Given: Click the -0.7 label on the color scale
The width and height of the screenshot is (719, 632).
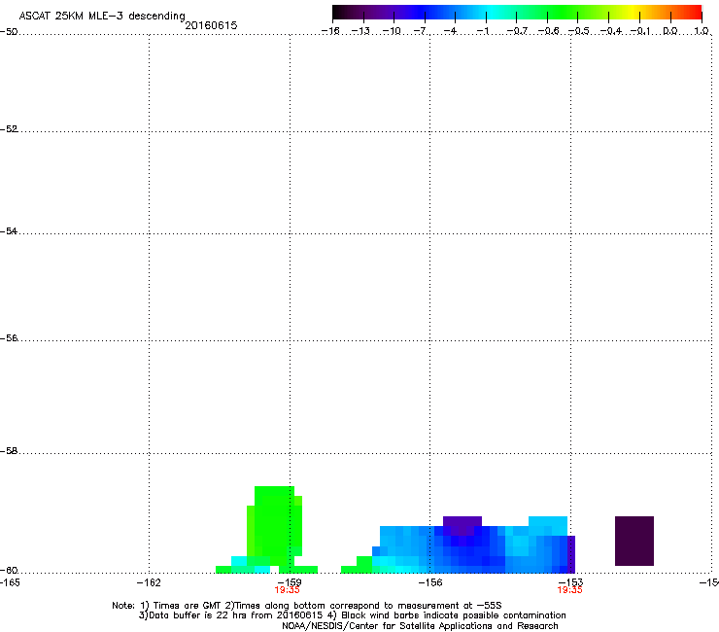Looking at the screenshot, I should 517,31.
